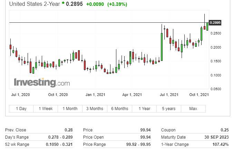Choose the 1 Month chart range
232x150 pixels.
tap(70, 109)
